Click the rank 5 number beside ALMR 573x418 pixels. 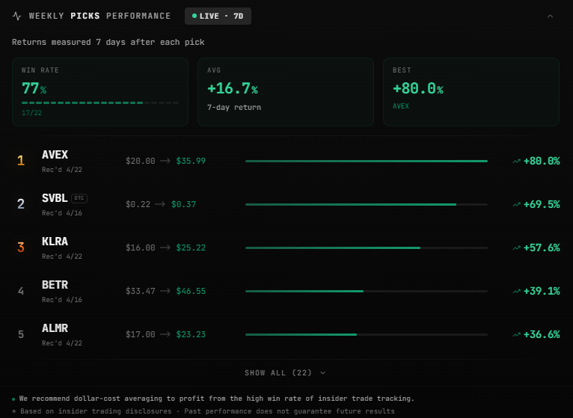tap(21, 334)
